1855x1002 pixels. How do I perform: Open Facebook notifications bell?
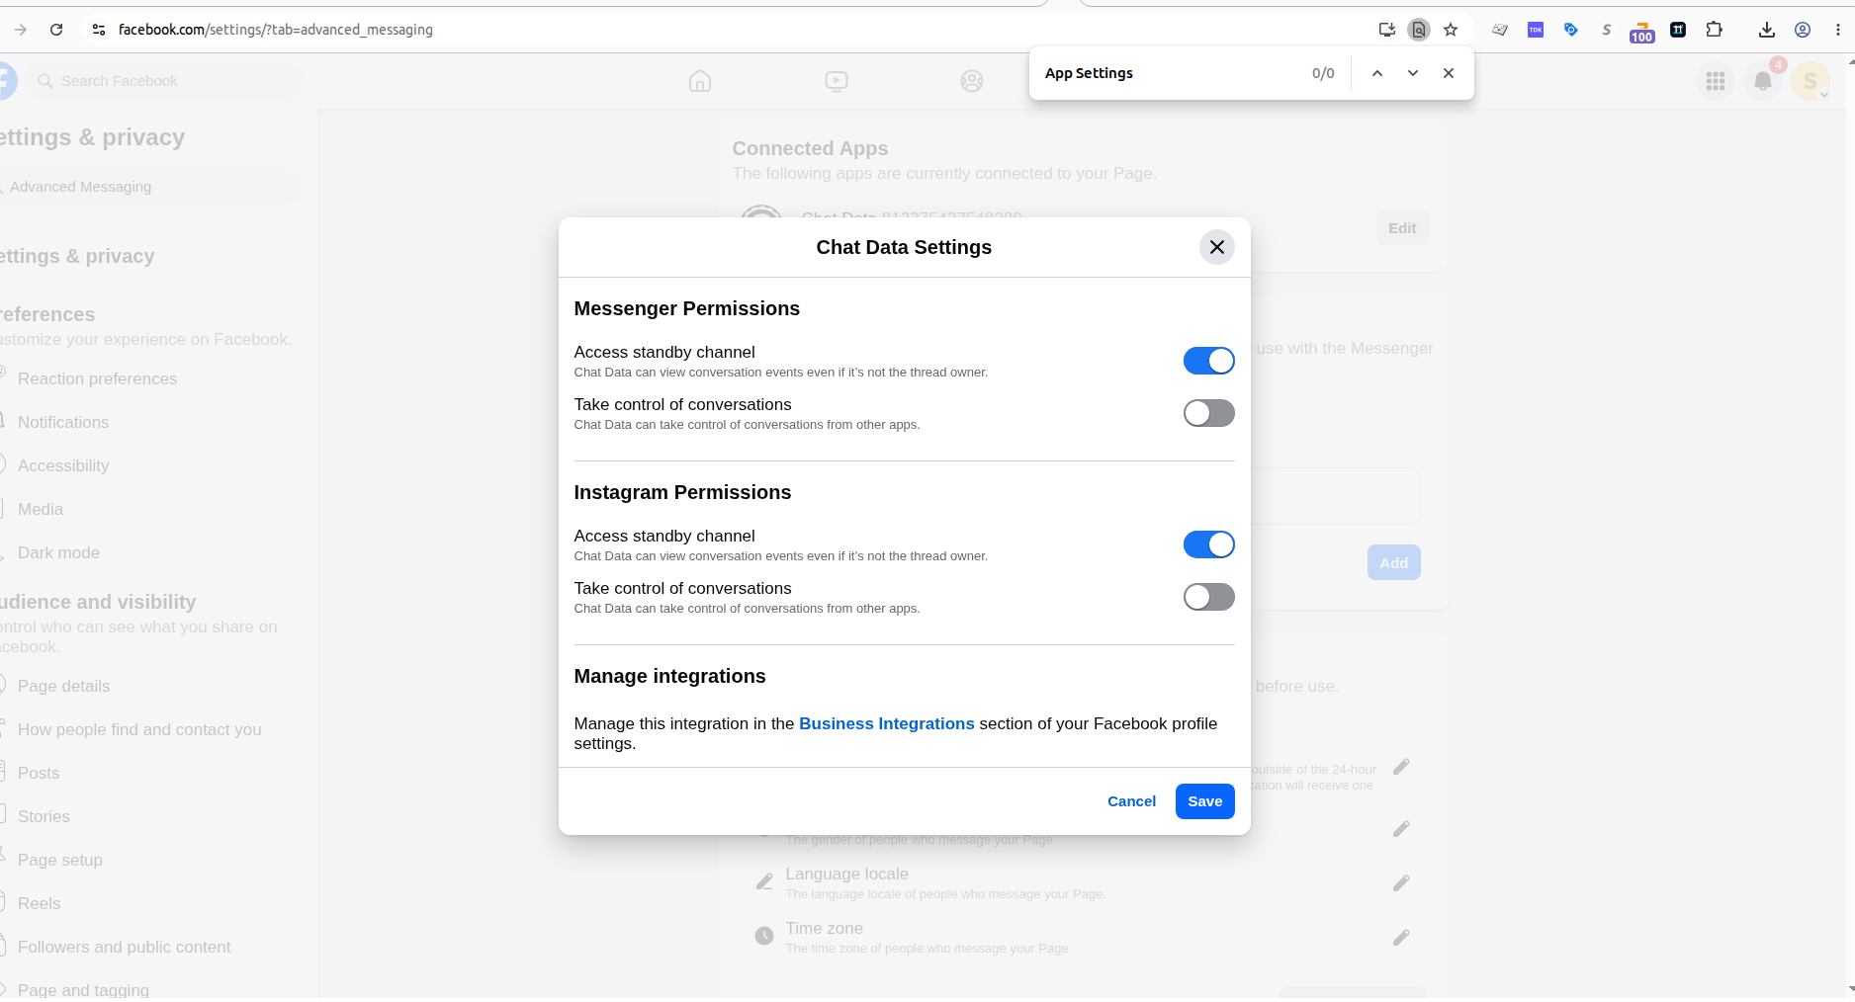[x=1763, y=81]
